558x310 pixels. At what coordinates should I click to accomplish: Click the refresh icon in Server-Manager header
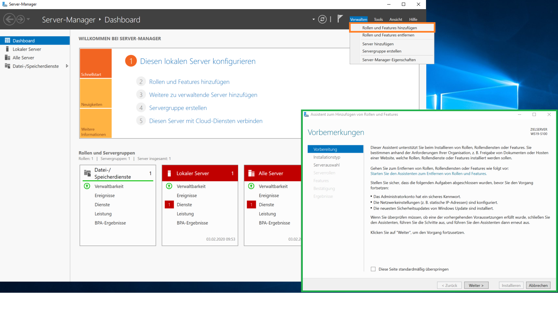click(322, 19)
